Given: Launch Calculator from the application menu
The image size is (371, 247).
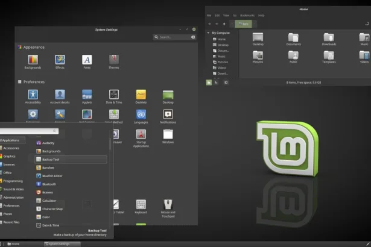Looking at the screenshot, I should pos(71,201).
